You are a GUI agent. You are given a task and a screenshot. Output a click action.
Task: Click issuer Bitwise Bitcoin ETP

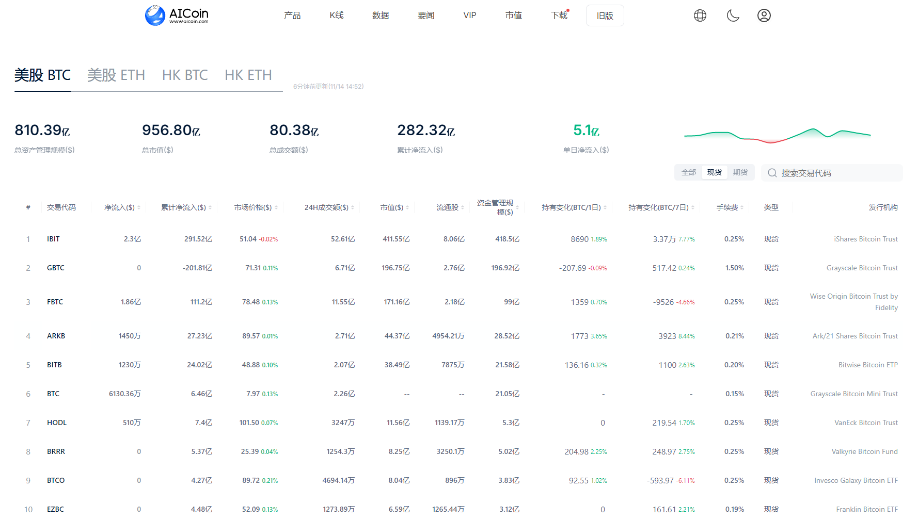868,365
